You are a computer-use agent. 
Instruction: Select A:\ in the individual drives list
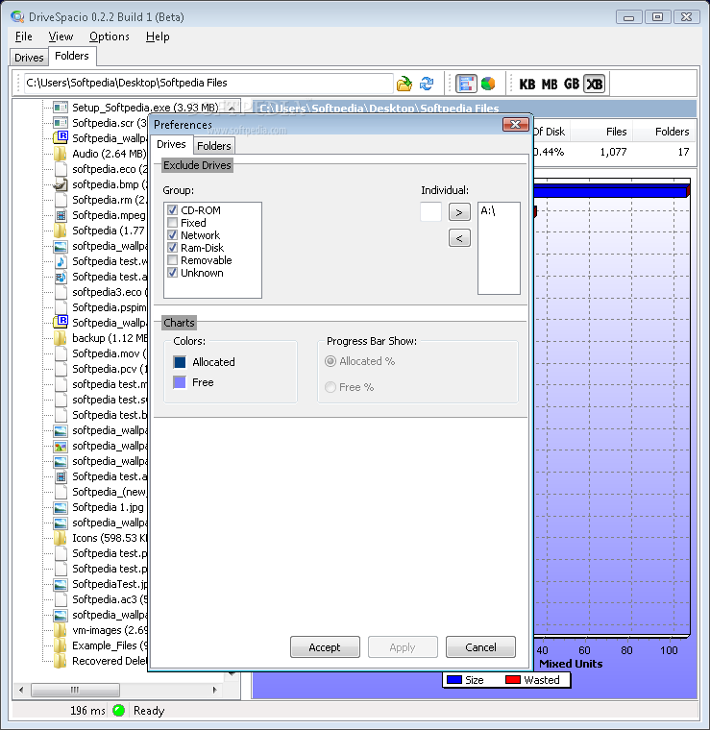tap(488, 211)
